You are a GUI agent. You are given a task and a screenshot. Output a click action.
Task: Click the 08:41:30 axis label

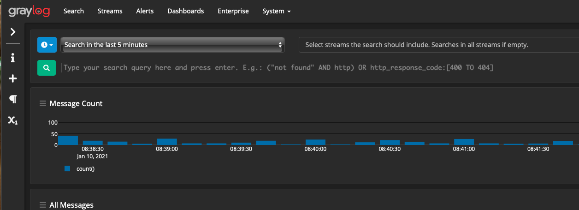click(538, 150)
